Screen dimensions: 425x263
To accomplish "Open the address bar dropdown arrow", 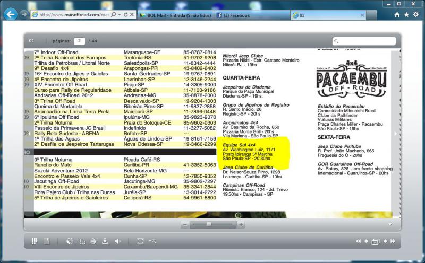I will point(120,15).
